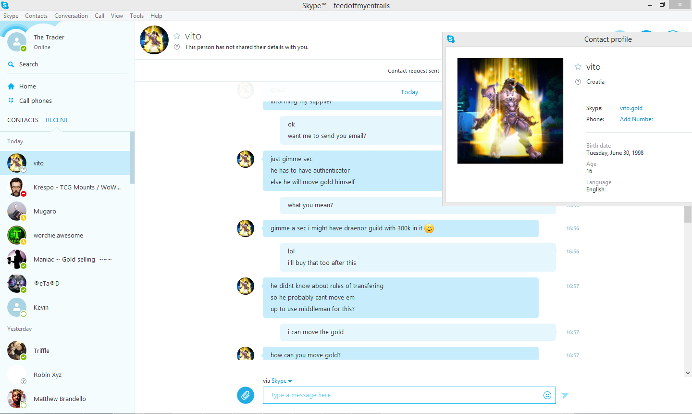Click the Today date separator label
The image size is (692, 414).
[409, 92]
